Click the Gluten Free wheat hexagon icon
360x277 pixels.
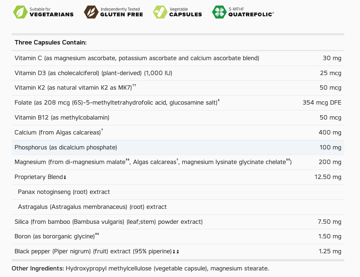point(91,12)
